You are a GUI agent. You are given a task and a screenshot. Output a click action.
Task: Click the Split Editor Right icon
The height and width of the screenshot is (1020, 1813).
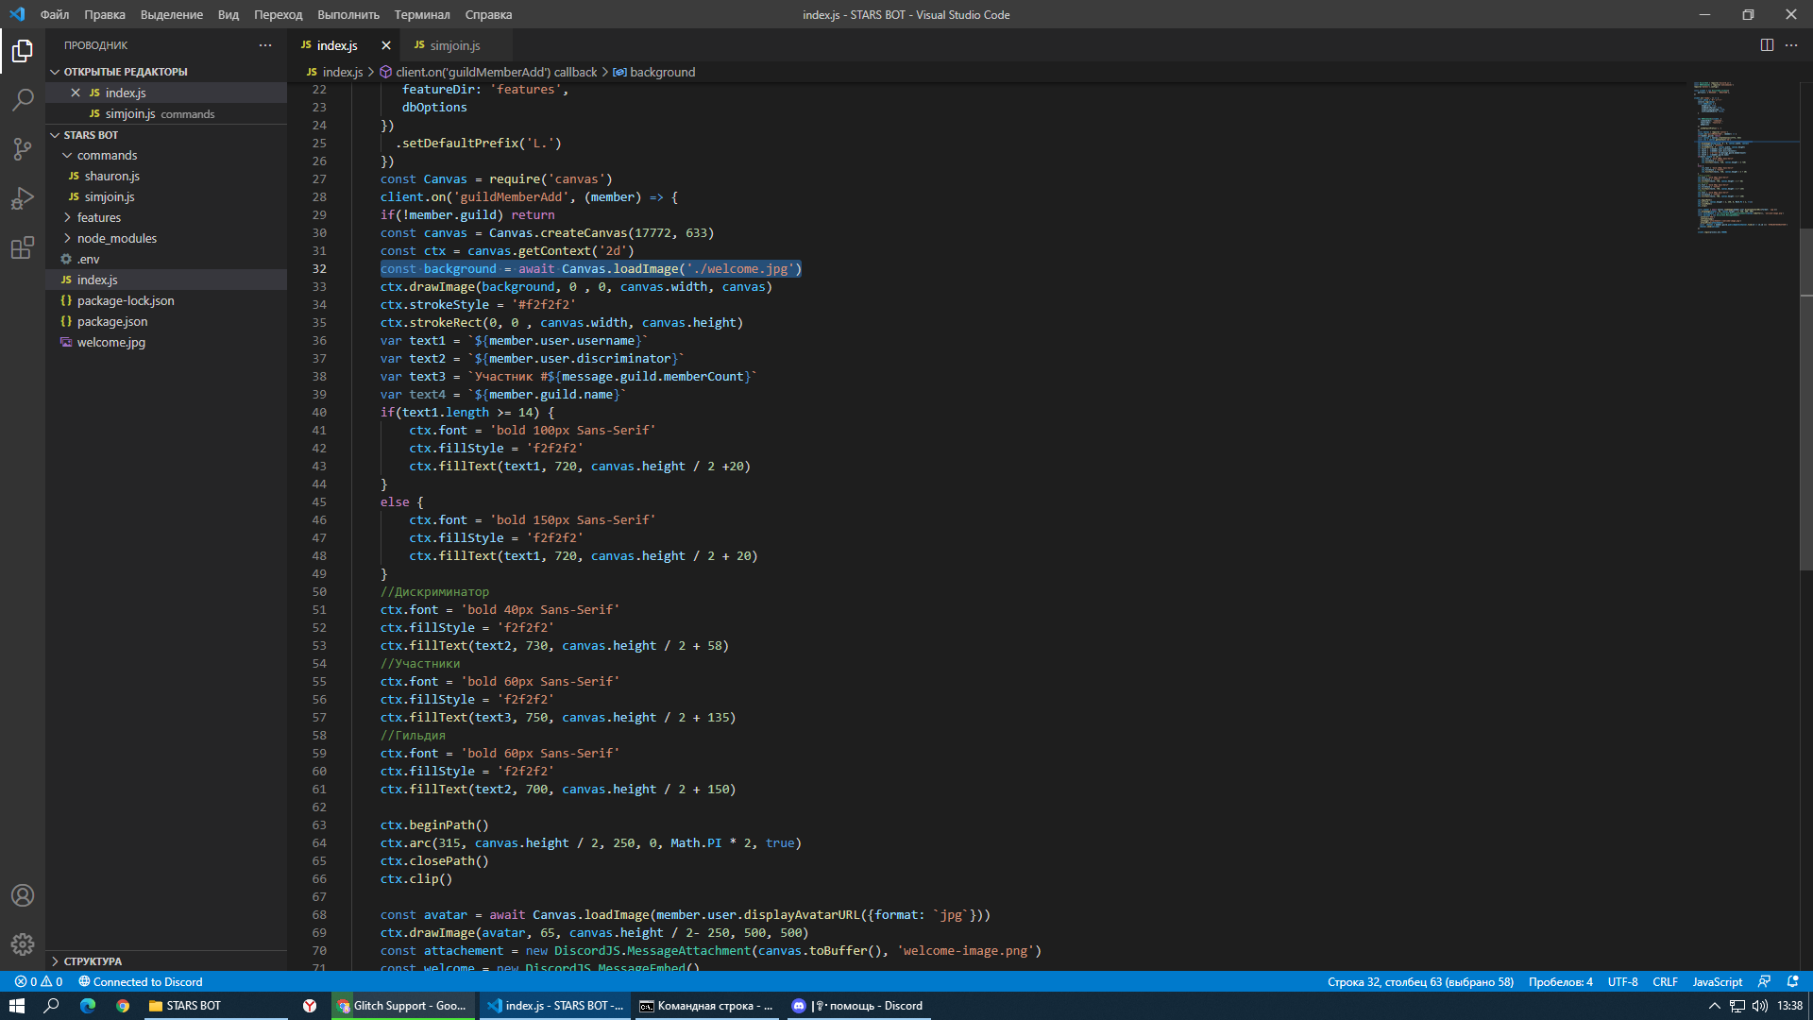(1767, 45)
